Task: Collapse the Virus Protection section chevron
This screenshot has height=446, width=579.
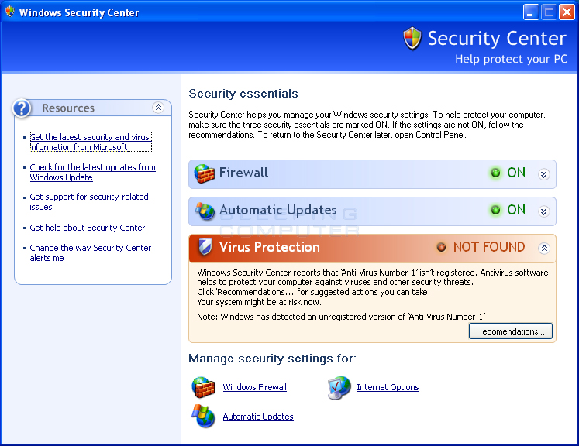Action: pyautogui.click(x=543, y=249)
